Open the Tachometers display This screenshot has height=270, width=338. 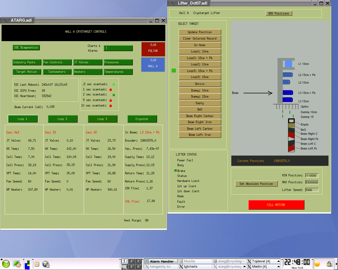pyautogui.click(x=57, y=72)
